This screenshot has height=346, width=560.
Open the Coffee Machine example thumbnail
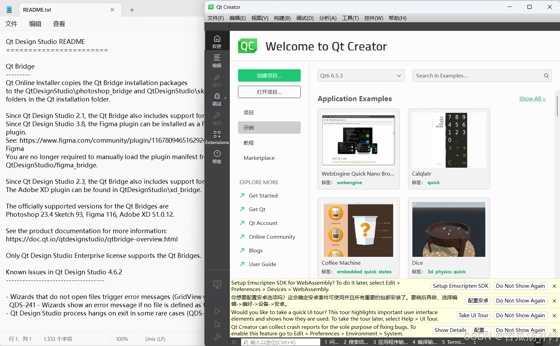pyautogui.click(x=358, y=229)
